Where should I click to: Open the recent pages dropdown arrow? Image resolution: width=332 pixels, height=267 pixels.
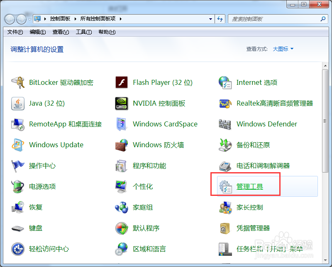29,19
